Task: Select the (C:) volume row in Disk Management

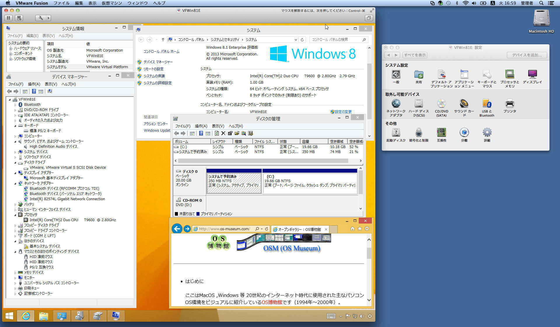Action: point(268,147)
